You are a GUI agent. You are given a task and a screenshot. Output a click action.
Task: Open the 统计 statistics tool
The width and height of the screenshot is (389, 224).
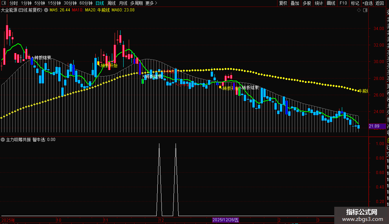(319, 3)
